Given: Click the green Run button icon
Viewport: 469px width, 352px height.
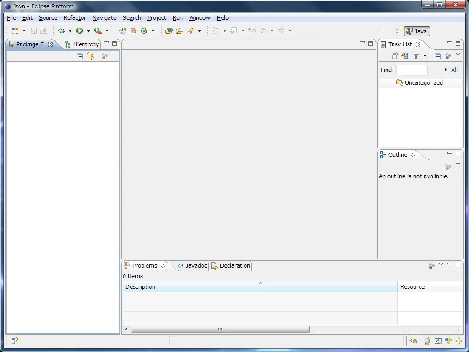Looking at the screenshot, I should (x=80, y=31).
